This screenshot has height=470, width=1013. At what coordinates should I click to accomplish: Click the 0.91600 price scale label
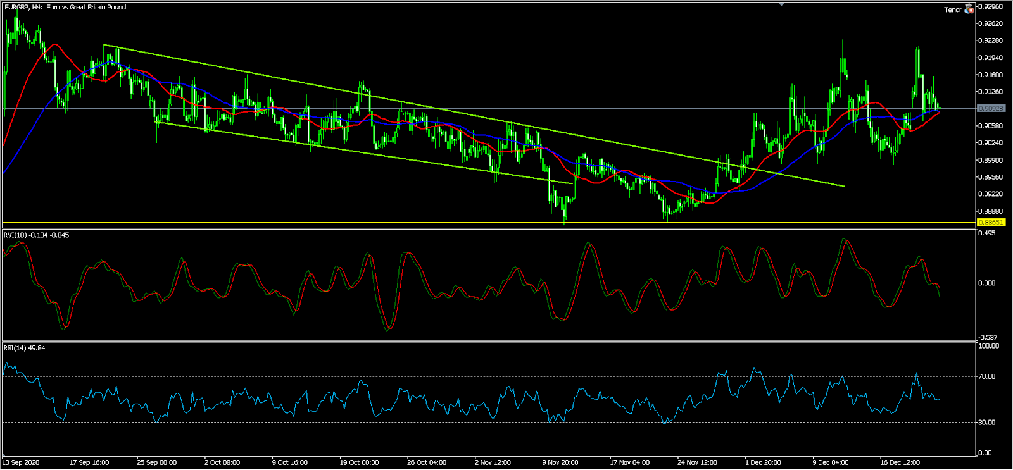(991, 75)
